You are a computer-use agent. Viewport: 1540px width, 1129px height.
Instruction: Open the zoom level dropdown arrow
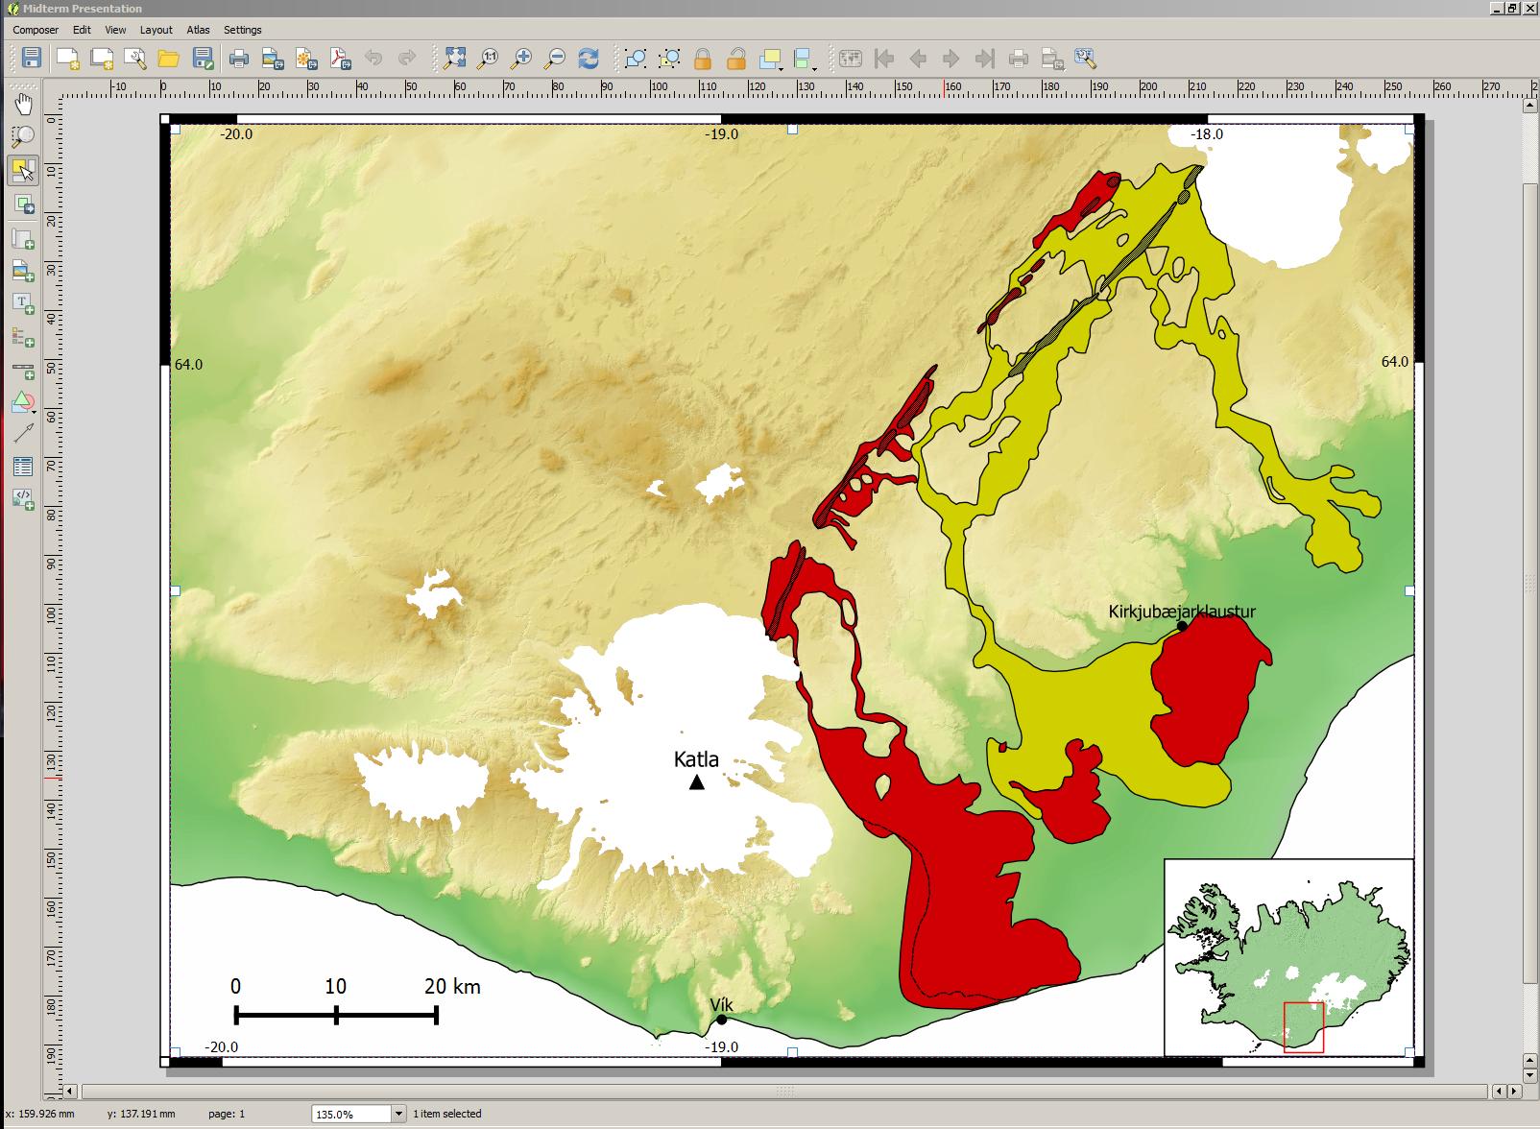coord(398,1114)
